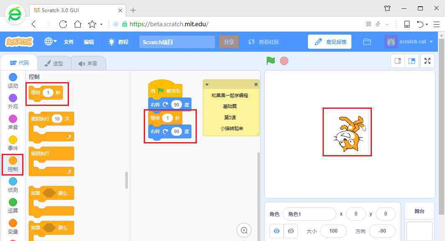Open the 教程 tutorials
Viewport: 445px width, 241px height.
click(x=118, y=42)
